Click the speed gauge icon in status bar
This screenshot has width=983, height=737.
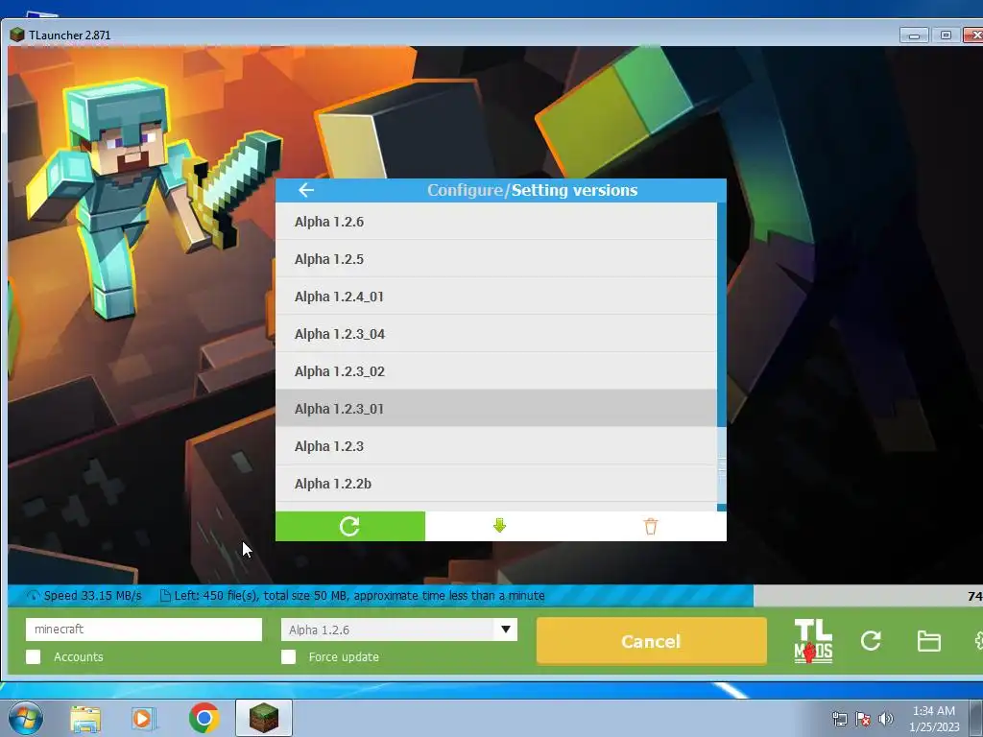pyautogui.click(x=33, y=595)
